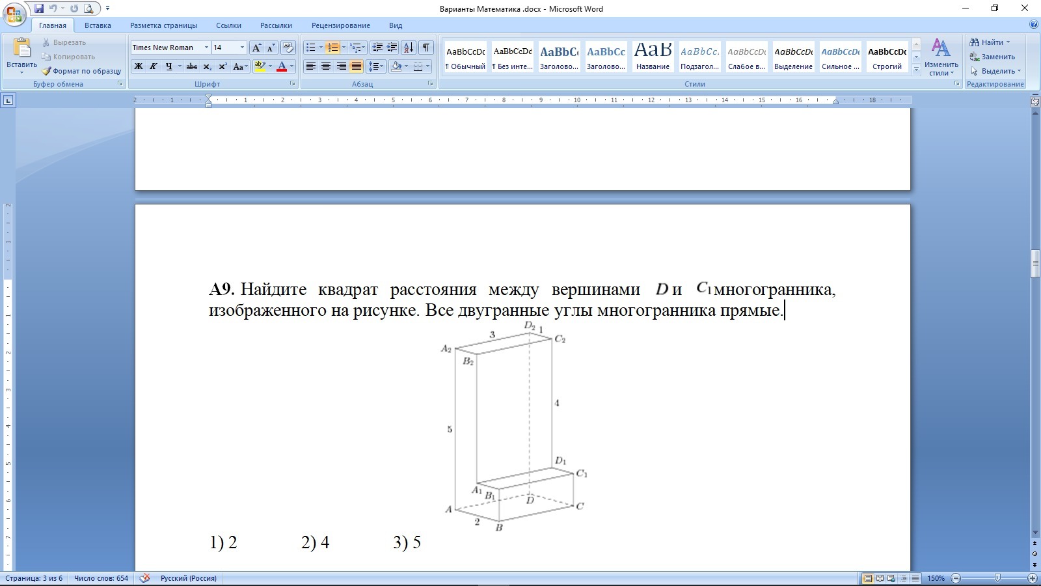Switch to Draft view in the status bar

915,578
